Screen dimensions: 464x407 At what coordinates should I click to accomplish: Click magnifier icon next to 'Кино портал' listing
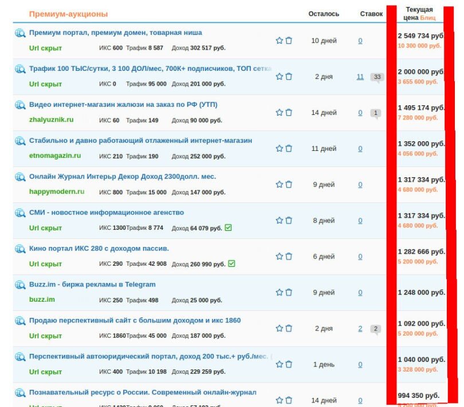click(x=20, y=249)
